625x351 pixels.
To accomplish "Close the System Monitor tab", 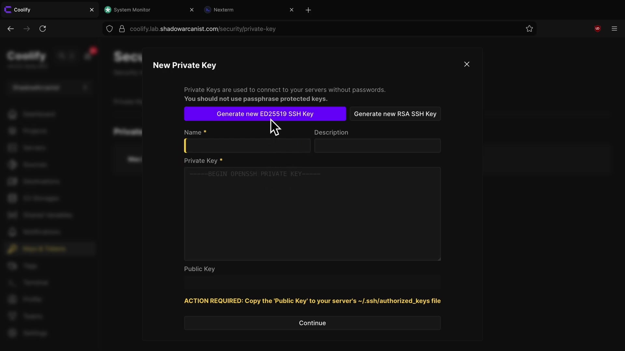I will [x=192, y=10].
